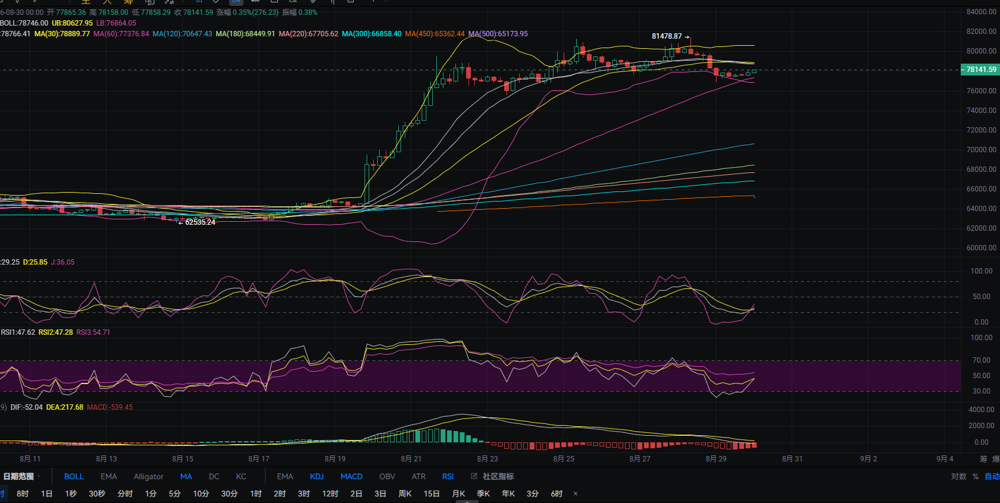This screenshot has height=503, width=1000.
Task: Click the RSI3:54.71 legend value
Action: (93, 332)
